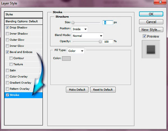Image resolution: width=168 pixels, height=131 pixels.
Task: Toggle the Bevel and Emboss checkbox
Action: coord(7,52)
